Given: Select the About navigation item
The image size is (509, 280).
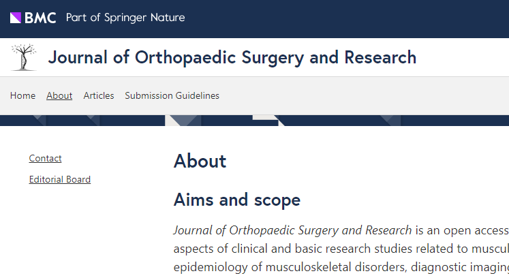Looking at the screenshot, I should pos(59,96).
